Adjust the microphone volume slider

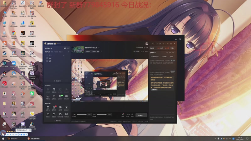[x=82, y=114]
